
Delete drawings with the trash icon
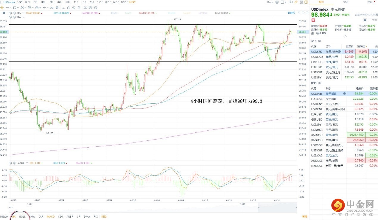[x=79, y=8]
